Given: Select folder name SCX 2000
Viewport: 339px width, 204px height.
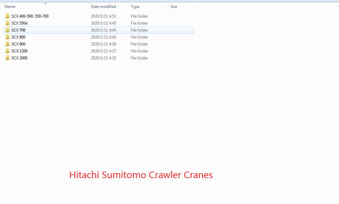Looking at the screenshot, I should pos(20,58).
